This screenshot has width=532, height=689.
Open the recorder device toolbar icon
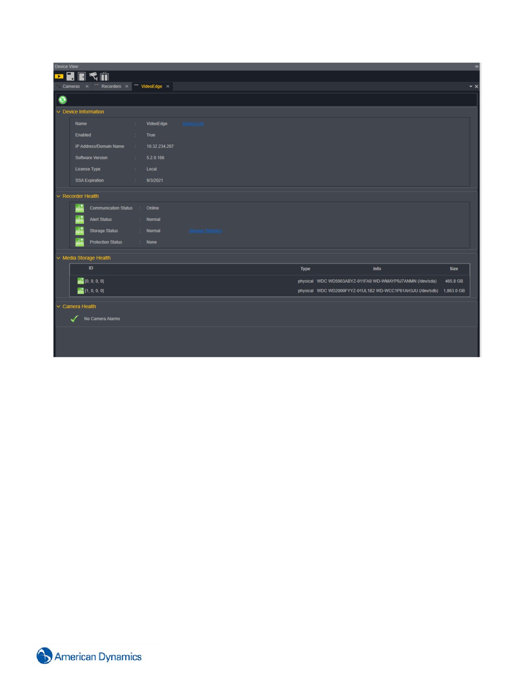coord(71,76)
